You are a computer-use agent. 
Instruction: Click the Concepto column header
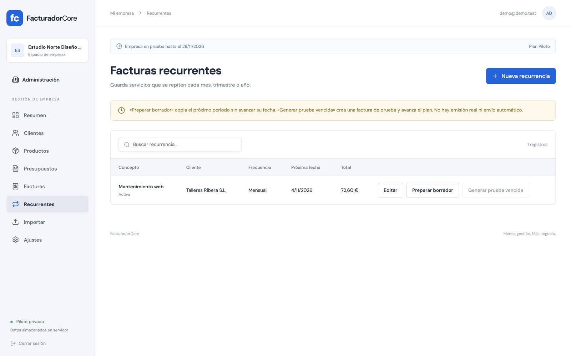(128, 167)
